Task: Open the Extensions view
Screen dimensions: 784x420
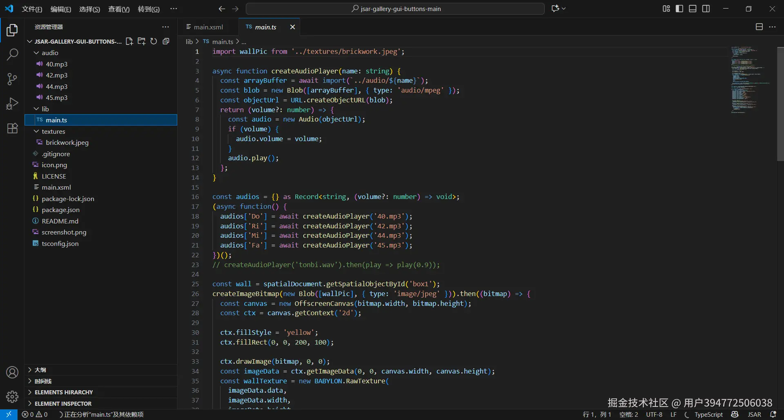Action: point(12,128)
